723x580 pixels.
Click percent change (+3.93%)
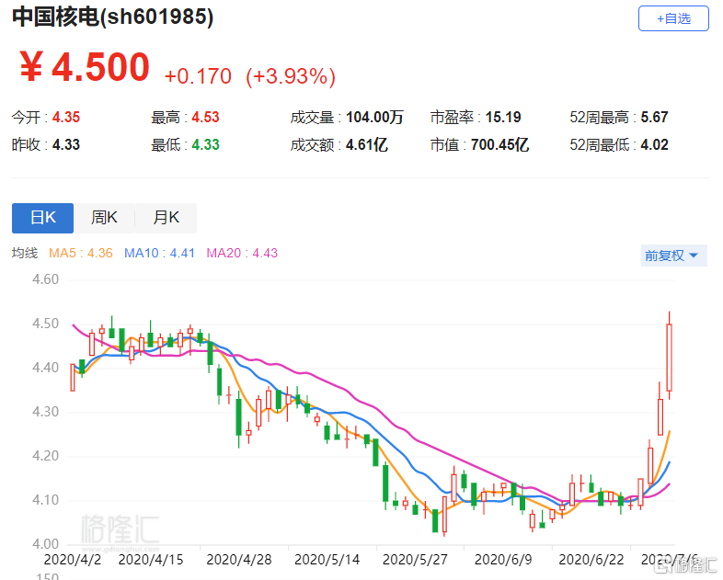pos(291,76)
